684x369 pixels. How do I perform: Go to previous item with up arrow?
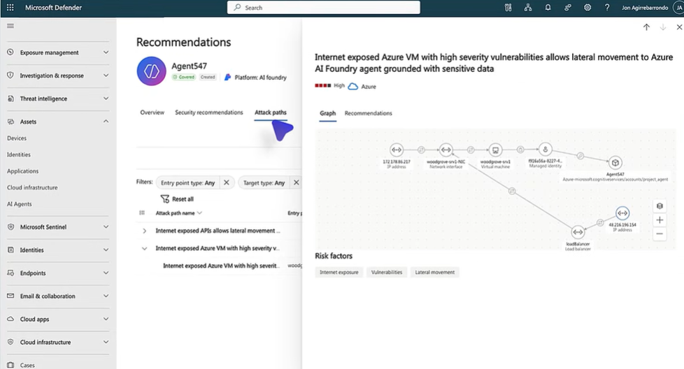tap(646, 27)
